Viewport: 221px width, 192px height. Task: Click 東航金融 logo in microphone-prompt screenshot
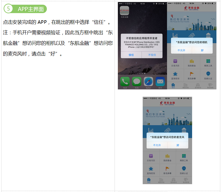pyautogui.click(x=167, y=103)
